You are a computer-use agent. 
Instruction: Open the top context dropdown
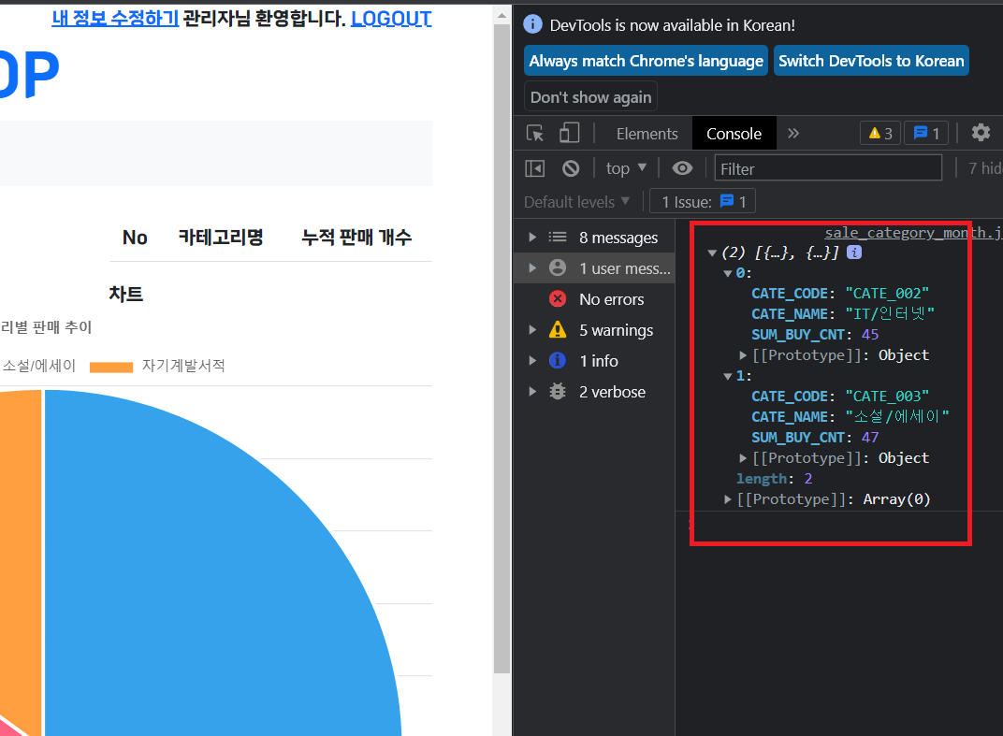coord(626,168)
